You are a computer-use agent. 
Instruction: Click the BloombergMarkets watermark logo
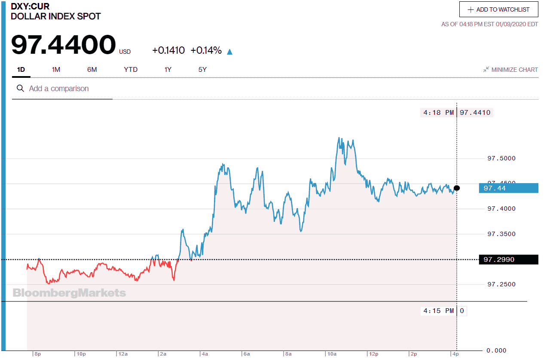pyautogui.click(x=69, y=293)
